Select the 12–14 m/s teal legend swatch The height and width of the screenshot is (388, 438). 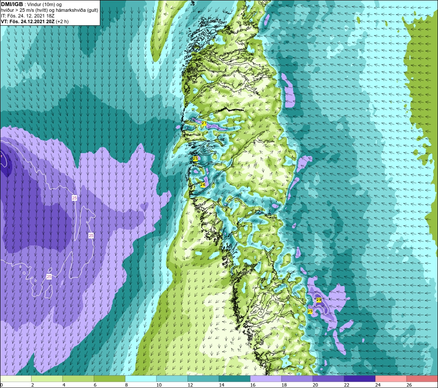203,379
